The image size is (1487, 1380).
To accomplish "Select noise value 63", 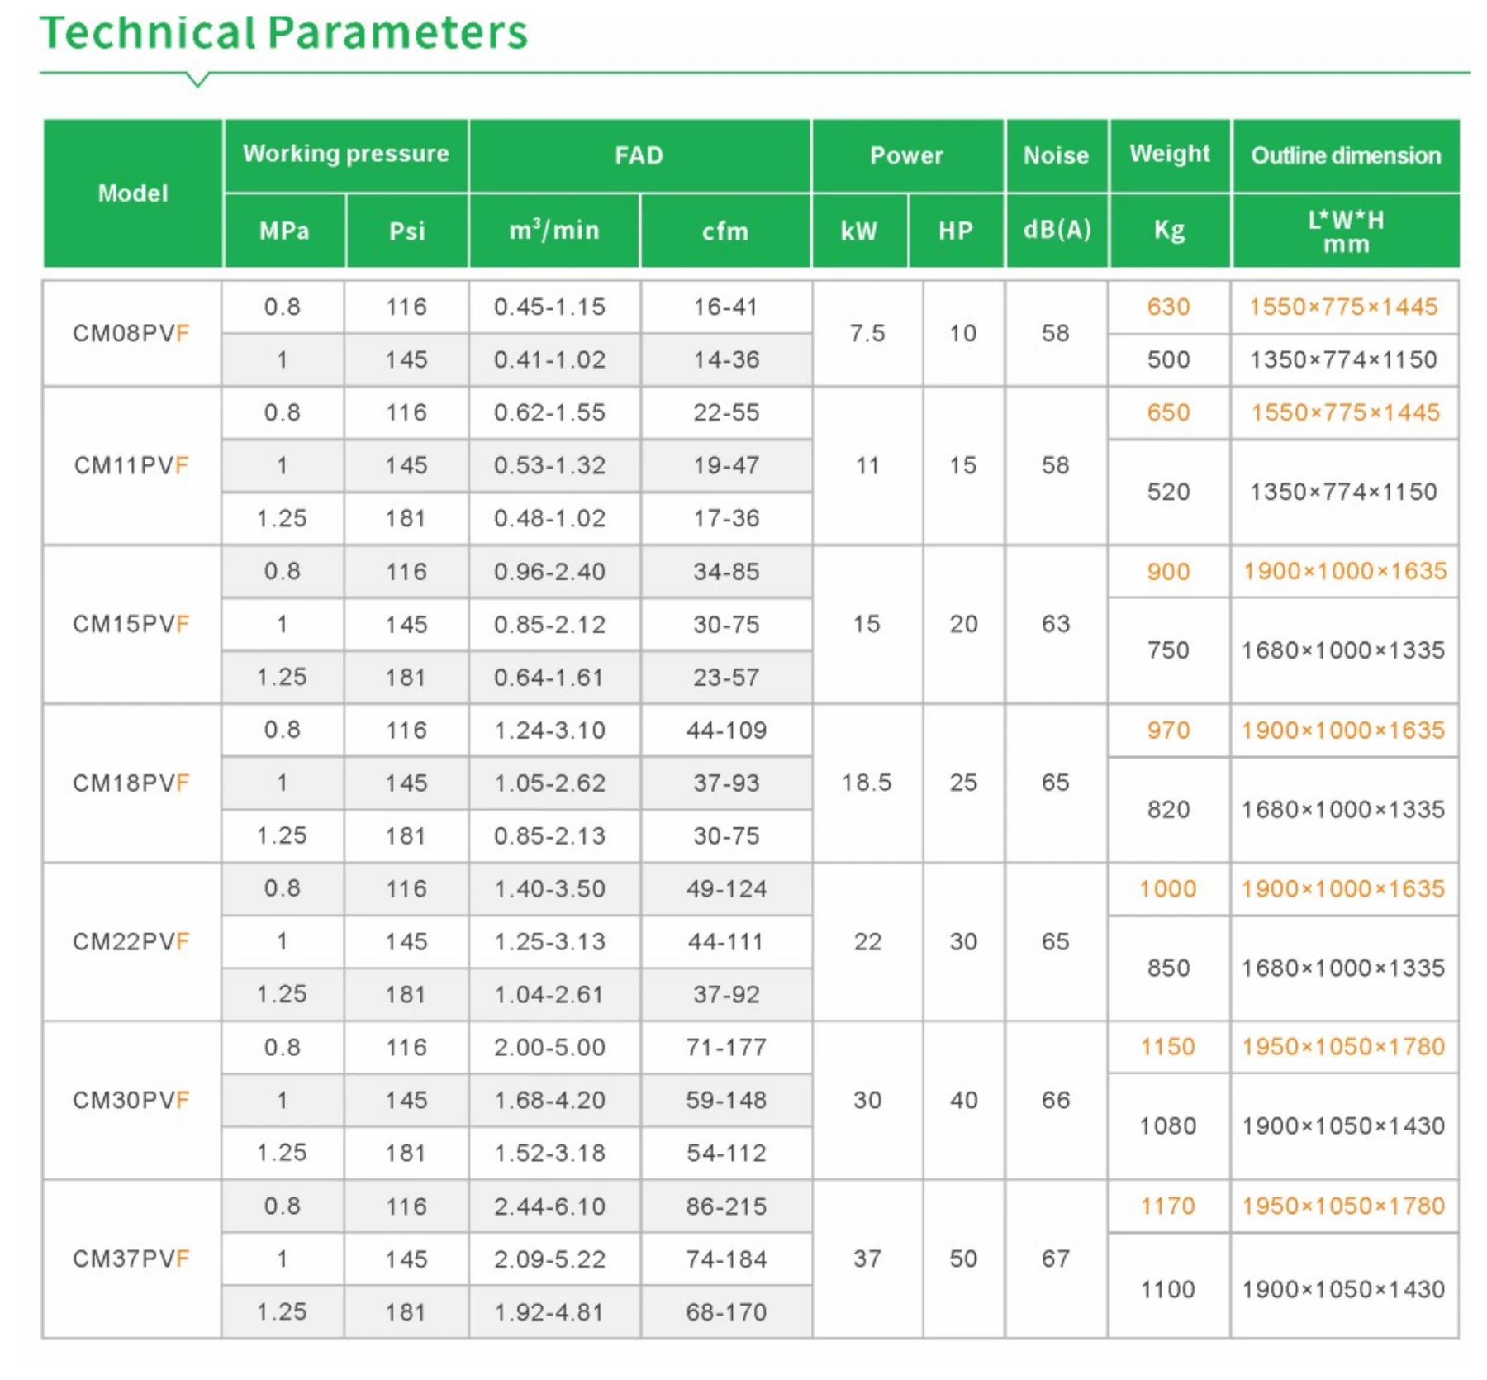I will [x=1056, y=624].
